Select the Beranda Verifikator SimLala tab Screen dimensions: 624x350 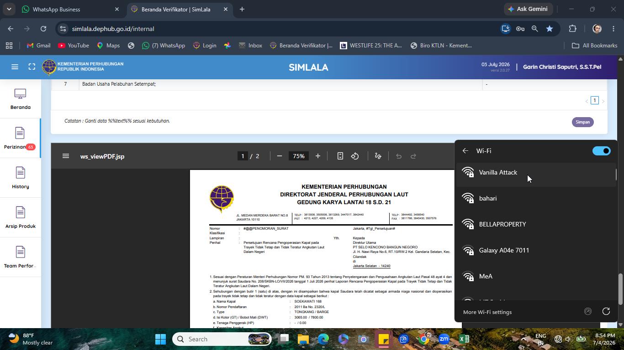click(x=179, y=9)
